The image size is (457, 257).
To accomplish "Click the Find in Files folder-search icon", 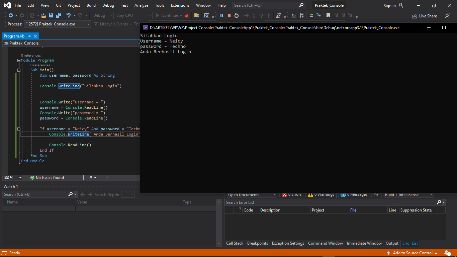I will point(197,15).
